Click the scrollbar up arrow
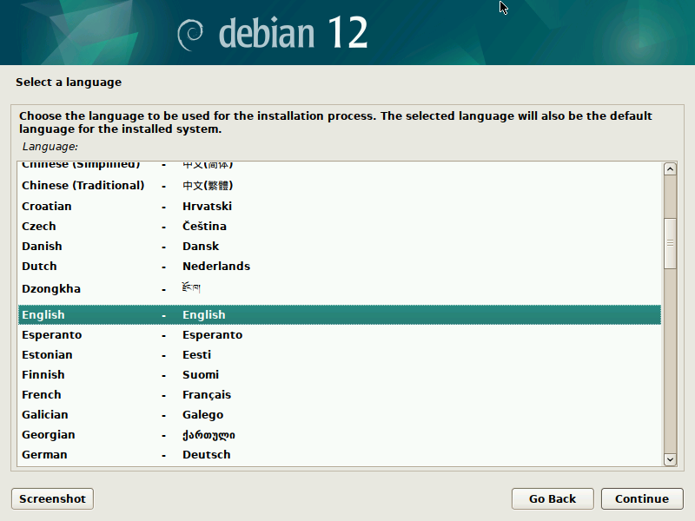Image resolution: width=695 pixels, height=521 pixels. pos(670,168)
